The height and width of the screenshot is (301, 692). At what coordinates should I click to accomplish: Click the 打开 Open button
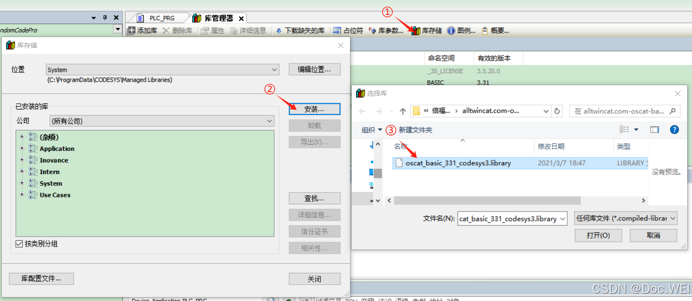tap(598, 235)
